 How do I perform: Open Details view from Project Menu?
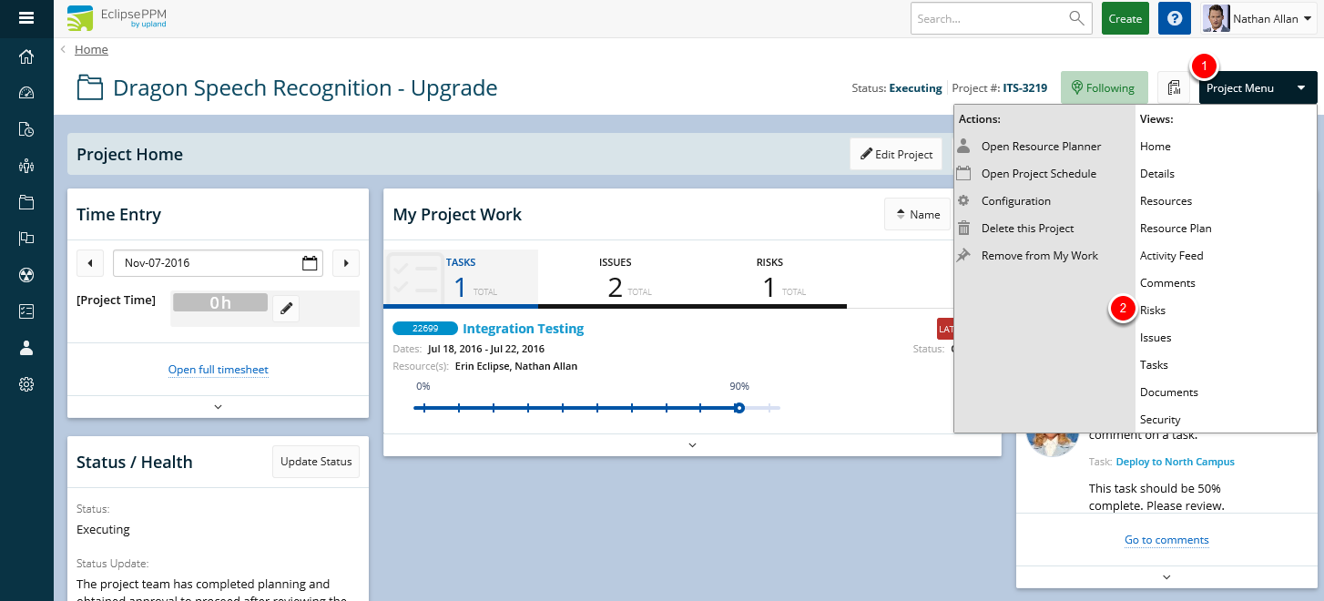pos(1157,174)
